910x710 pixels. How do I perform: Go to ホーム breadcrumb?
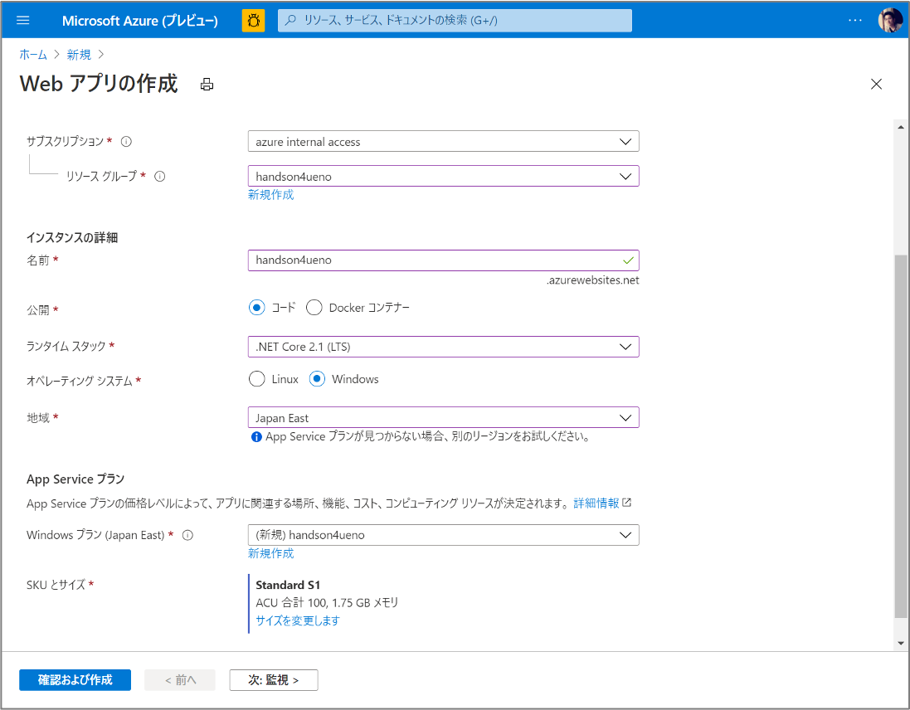point(33,55)
